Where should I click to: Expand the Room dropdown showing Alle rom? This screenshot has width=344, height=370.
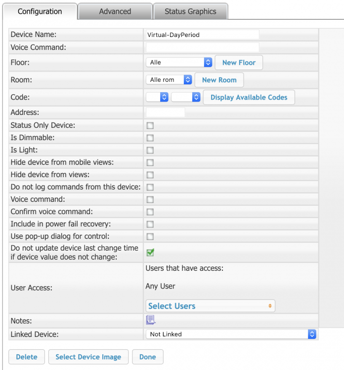pos(169,80)
